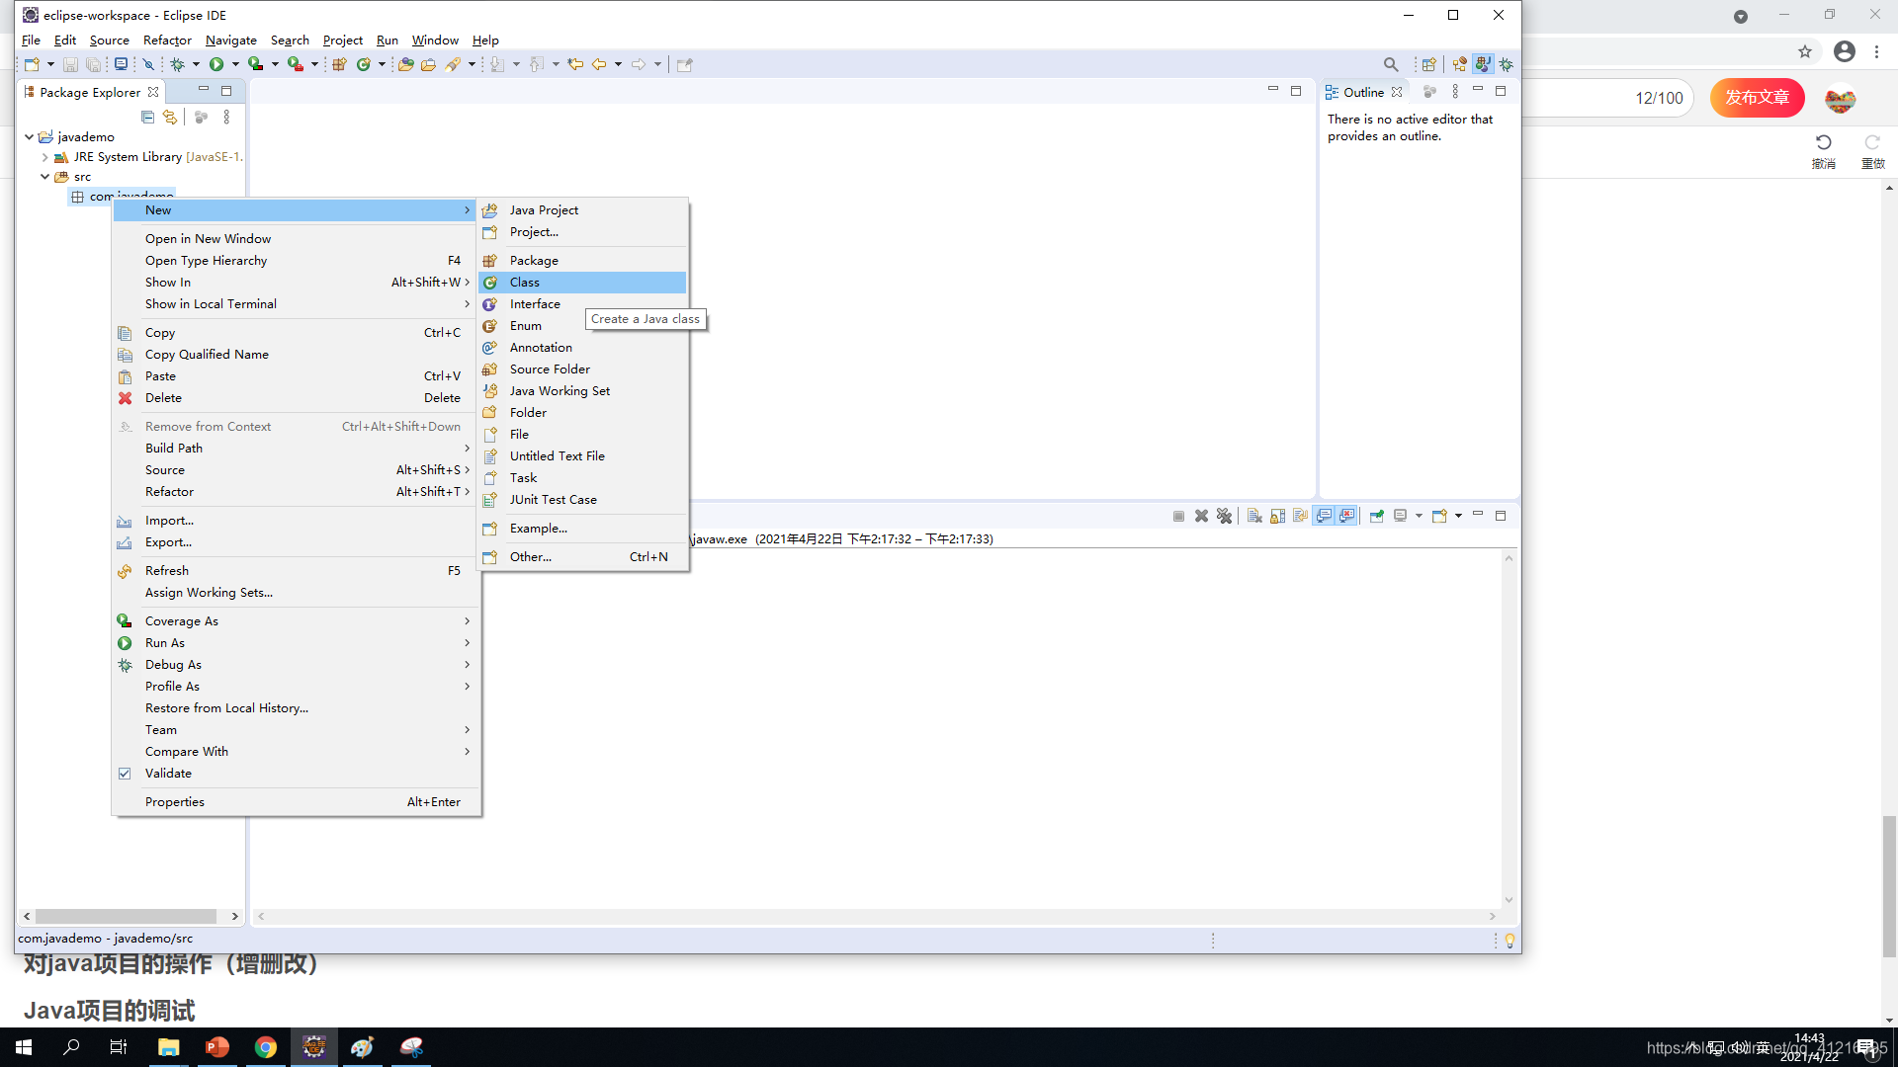This screenshot has height=1067, width=1898.
Task: Click Remove All Terminated Launches icon
Action: pyautogui.click(x=1224, y=516)
